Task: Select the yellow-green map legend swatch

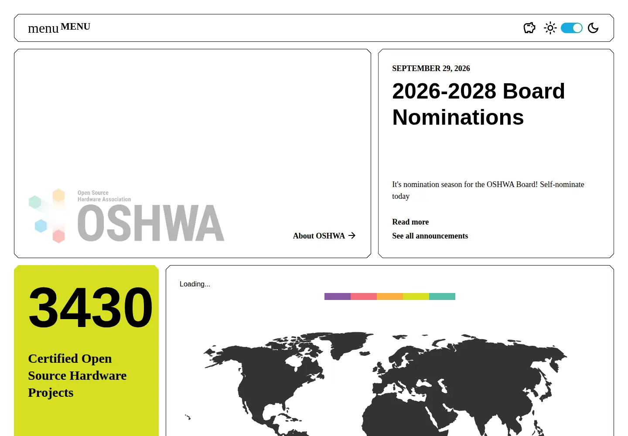Action: (x=416, y=296)
